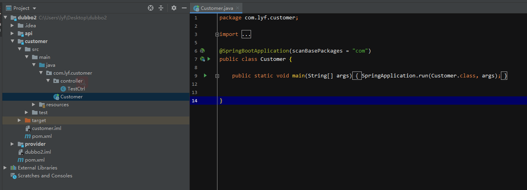Expand the api module arrow

[x=12, y=34]
